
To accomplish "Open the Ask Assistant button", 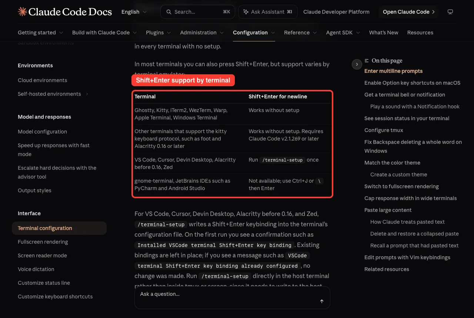I will [267, 12].
